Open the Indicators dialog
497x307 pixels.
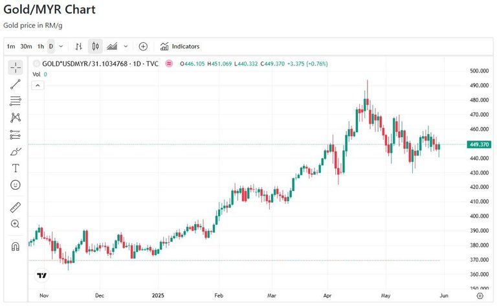click(180, 46)
